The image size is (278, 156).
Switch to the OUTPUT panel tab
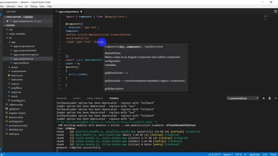[x=76, y=98]
